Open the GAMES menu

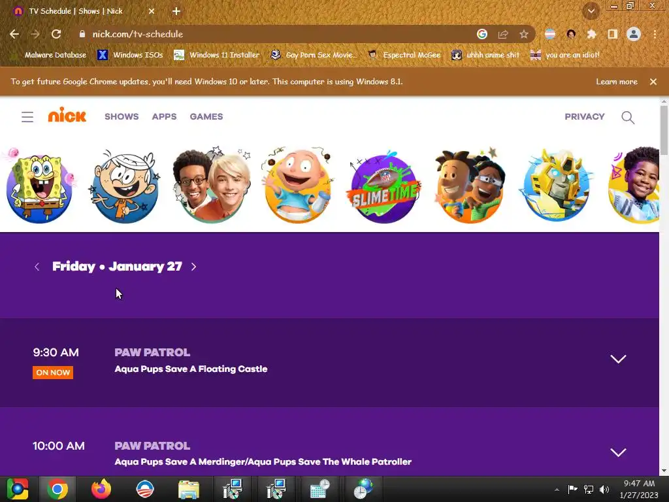pyautogui.click(x=206, y=116)
